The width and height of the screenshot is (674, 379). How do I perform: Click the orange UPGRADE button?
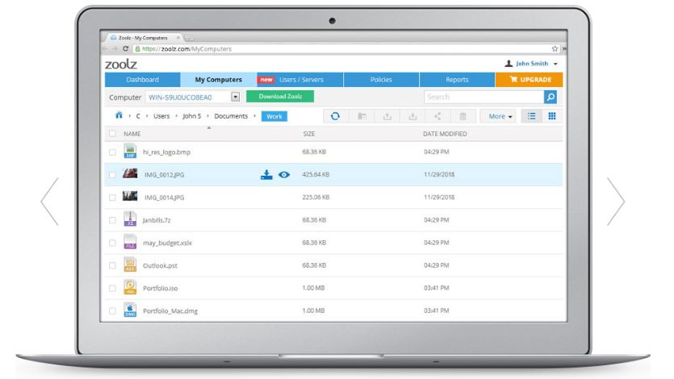click(530, 79)
